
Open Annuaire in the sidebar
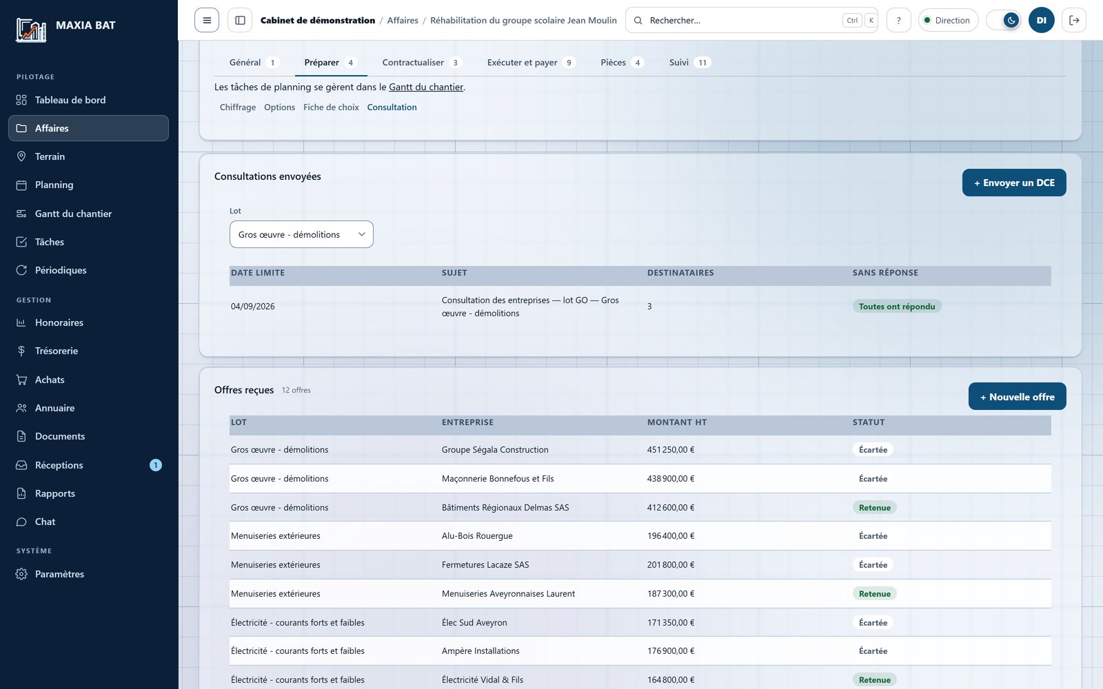click(88, 408)
